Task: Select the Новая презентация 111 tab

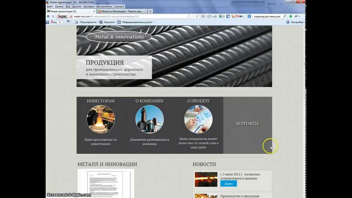Action: click(x=71, y=11)
